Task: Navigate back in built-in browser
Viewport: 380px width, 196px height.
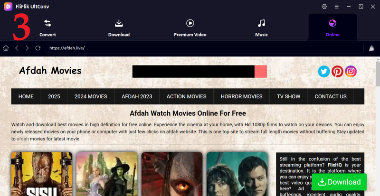Action: coord(17,48)
